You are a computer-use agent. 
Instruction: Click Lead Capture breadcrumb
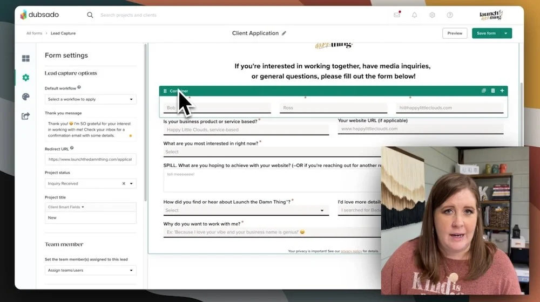63,33
